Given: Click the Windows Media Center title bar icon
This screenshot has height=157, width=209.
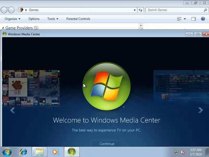Looking at the screenshot, I should (x=4, y=34).
